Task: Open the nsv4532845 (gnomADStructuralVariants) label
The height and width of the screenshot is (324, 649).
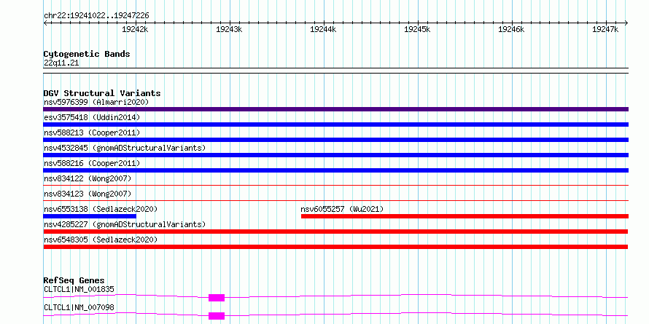Action: (x=125, y=148)
